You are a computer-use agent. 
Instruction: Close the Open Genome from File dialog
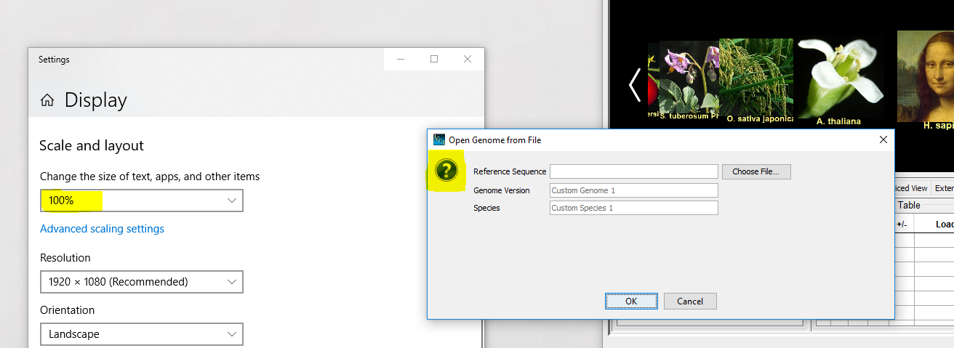point(883,139)
